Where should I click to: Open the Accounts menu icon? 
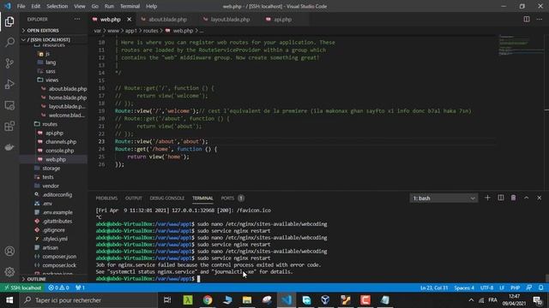click(x=9, y=251)
